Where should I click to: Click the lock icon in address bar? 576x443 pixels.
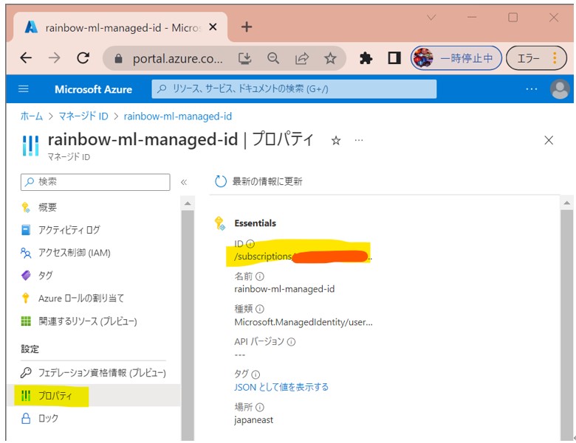[x=118, y=58]
